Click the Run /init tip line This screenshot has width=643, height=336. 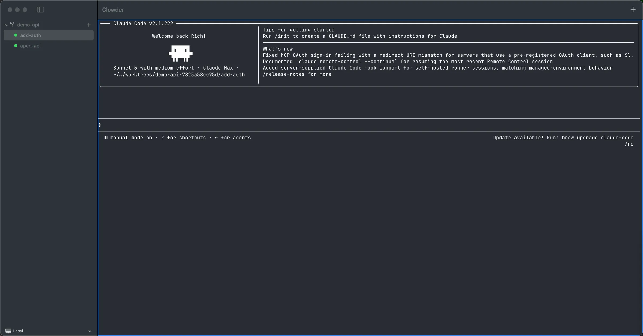click(x=360, y=36)
